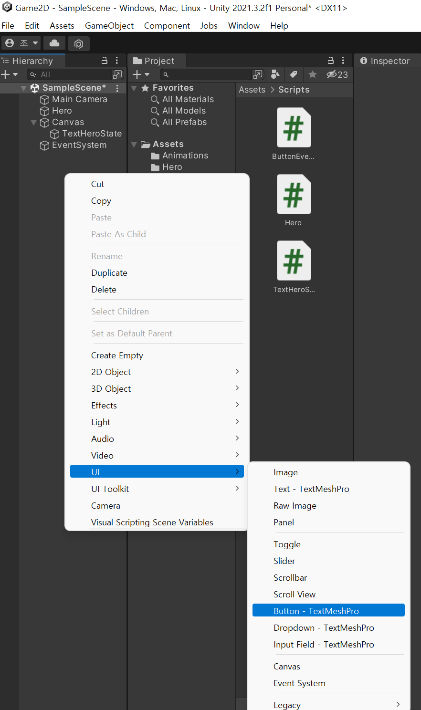This screenshot has width=421, height=710.
Task: Click the Project search expand icon
Action: pos(258,74)
